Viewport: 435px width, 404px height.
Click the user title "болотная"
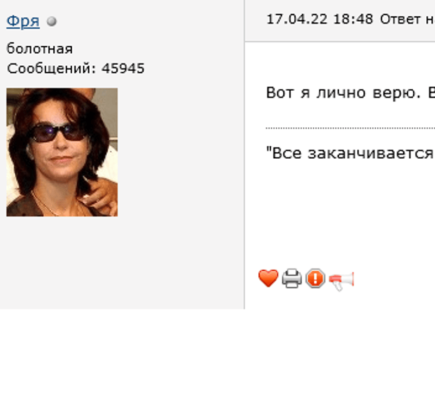point(40,49)
